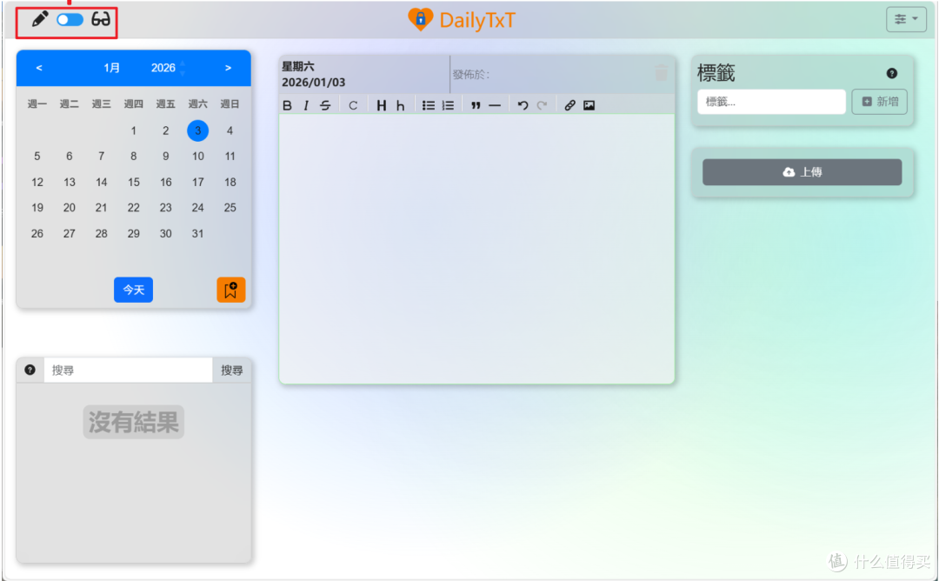The width and height of the screenshot is (939, 581).
Task: Select day 15 in the calendar
Action: pos(134,182)
